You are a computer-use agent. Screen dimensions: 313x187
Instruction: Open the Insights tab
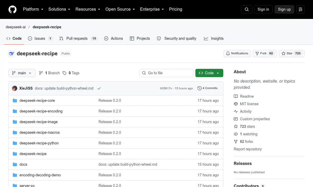pos(214,38)
